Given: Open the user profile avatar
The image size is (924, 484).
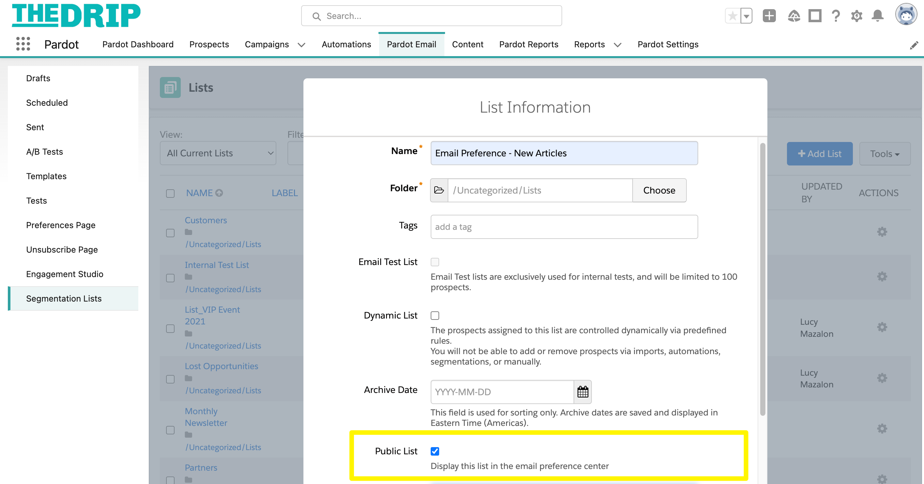Looking at the screenshot, I should point(906,14).
